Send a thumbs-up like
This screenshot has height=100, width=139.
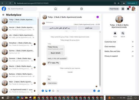(99, 91)
